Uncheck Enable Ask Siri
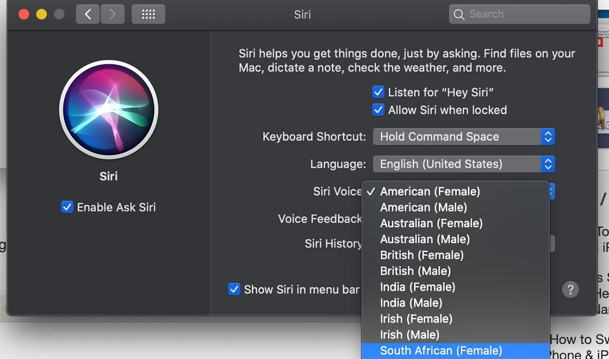The width and height of the screenshot is (609, 359). click(x=67, y=207)
